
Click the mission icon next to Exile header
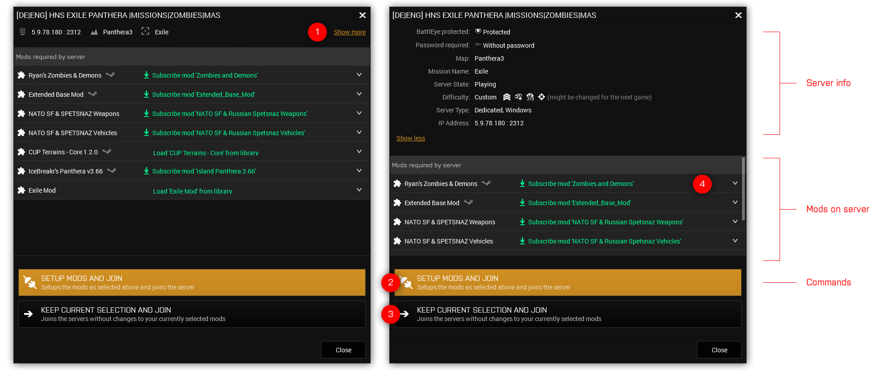(x=145, y=31)
